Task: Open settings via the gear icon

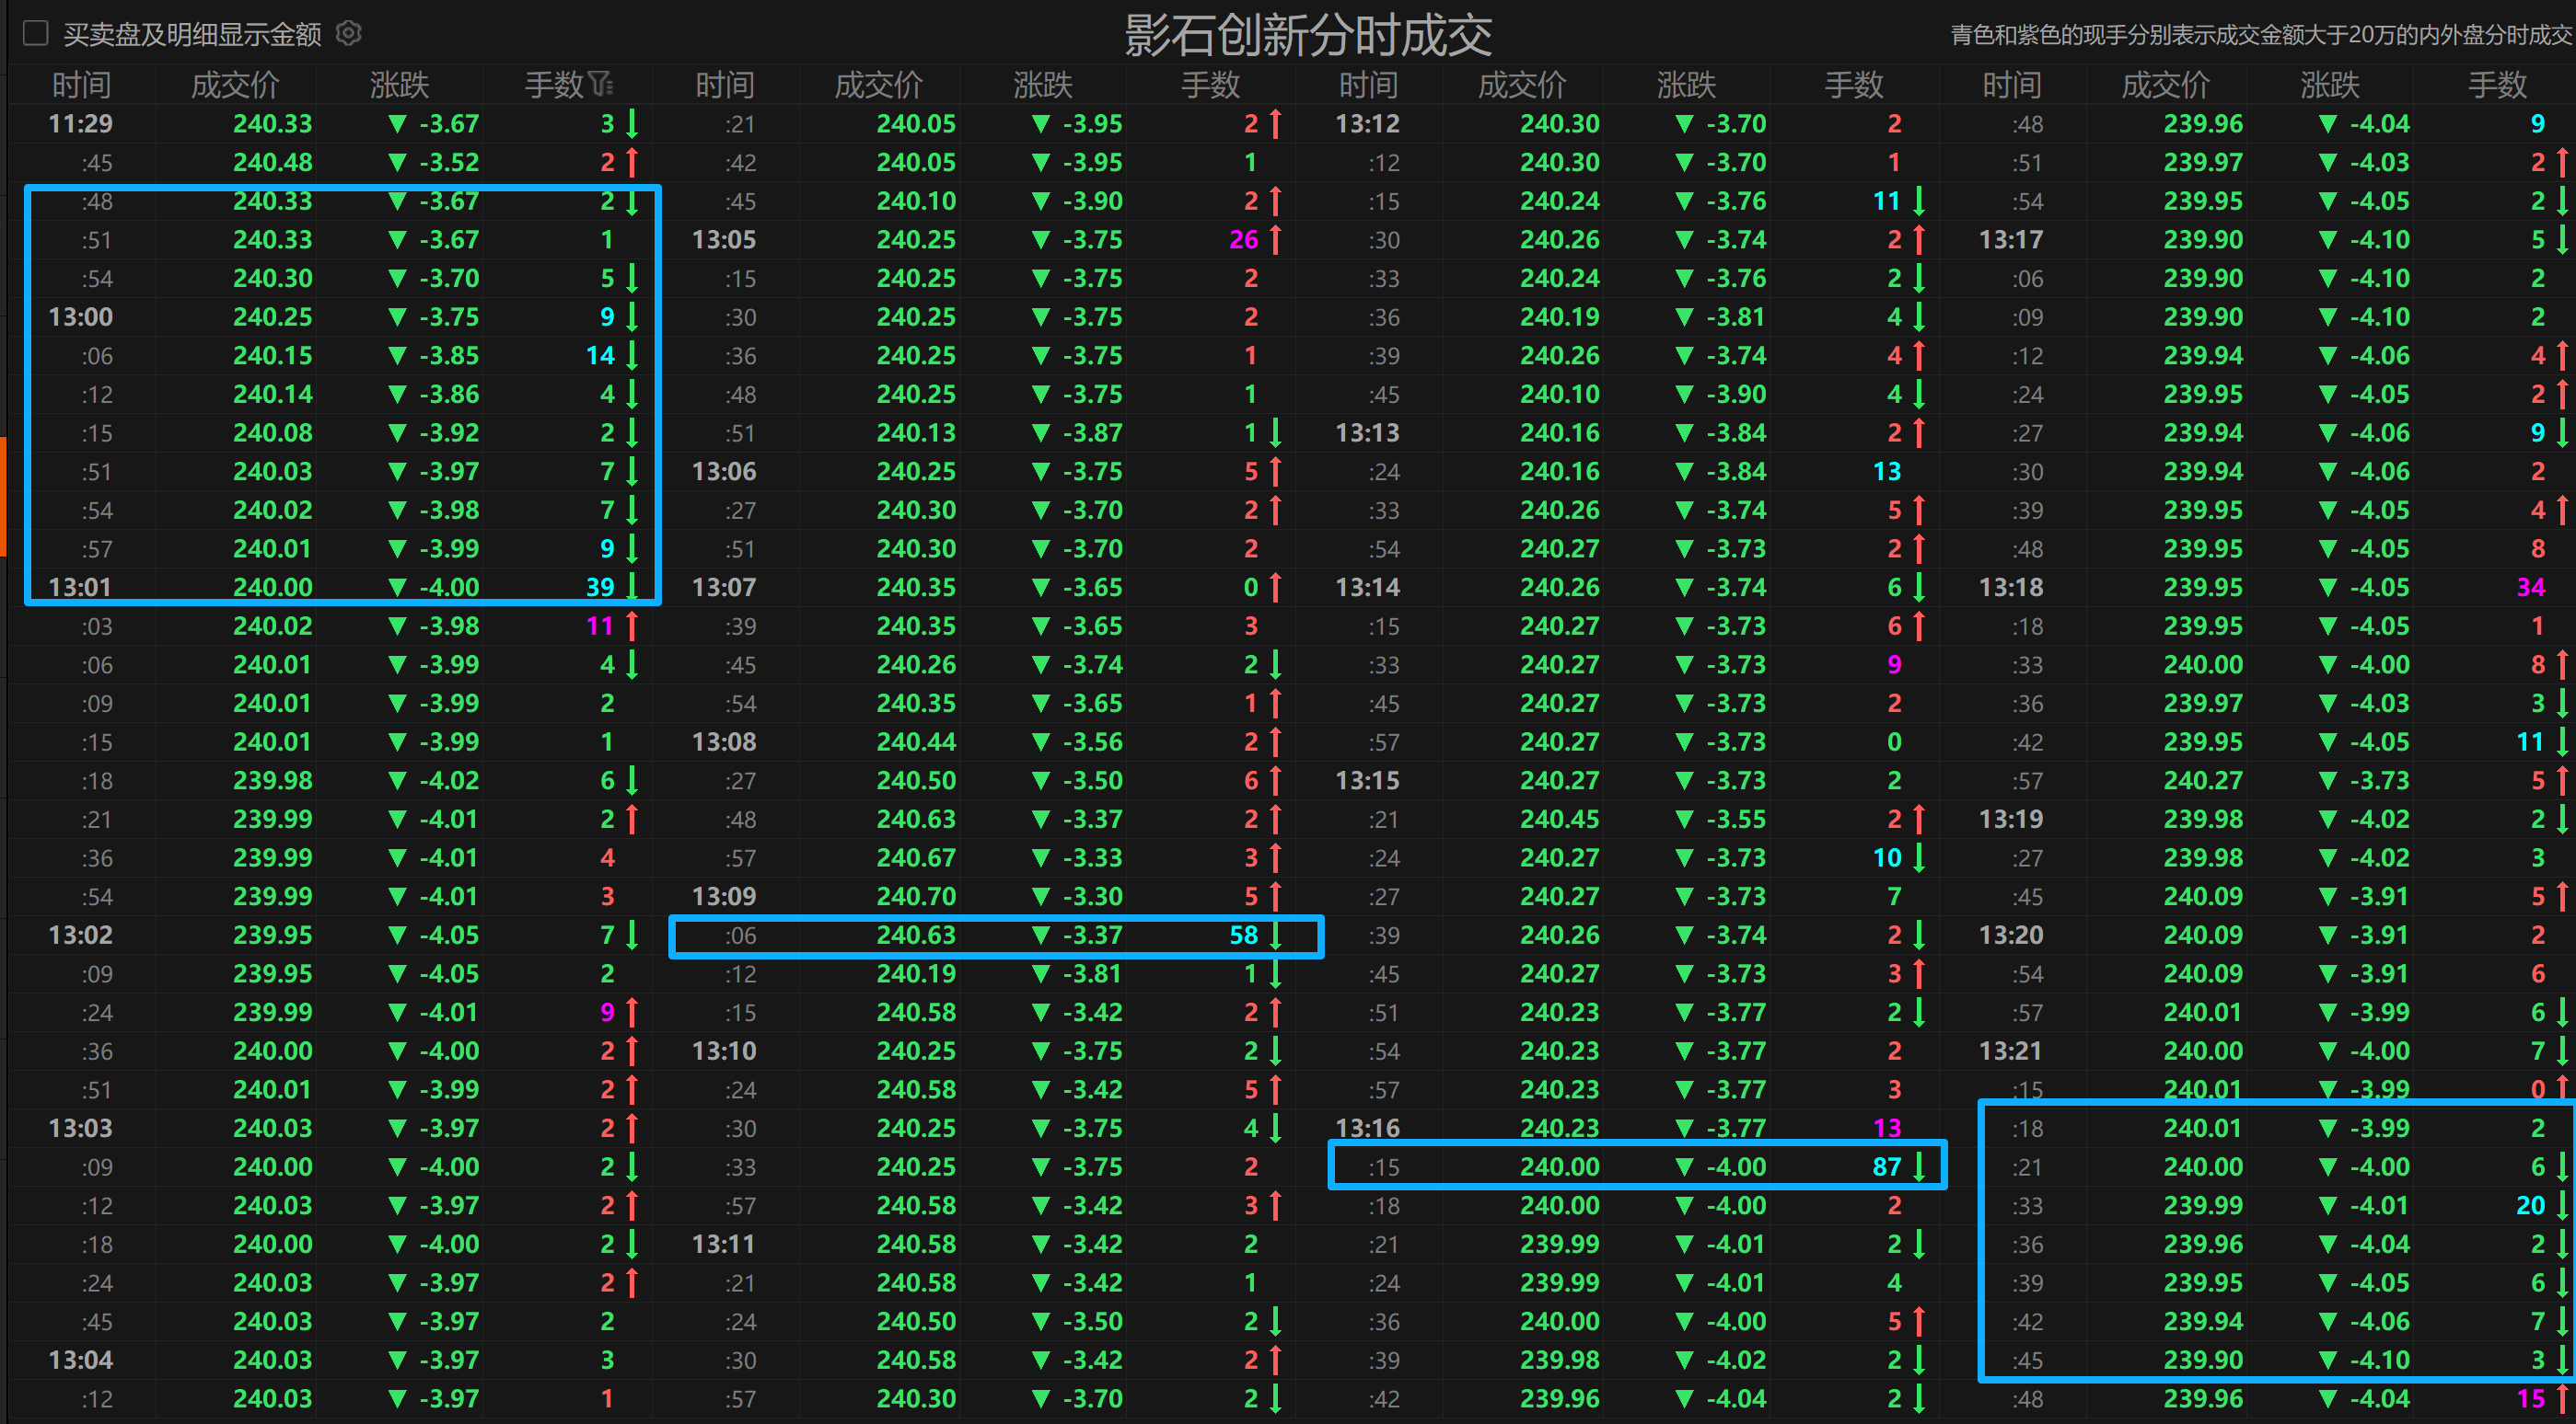Action: tap(348, 34)
